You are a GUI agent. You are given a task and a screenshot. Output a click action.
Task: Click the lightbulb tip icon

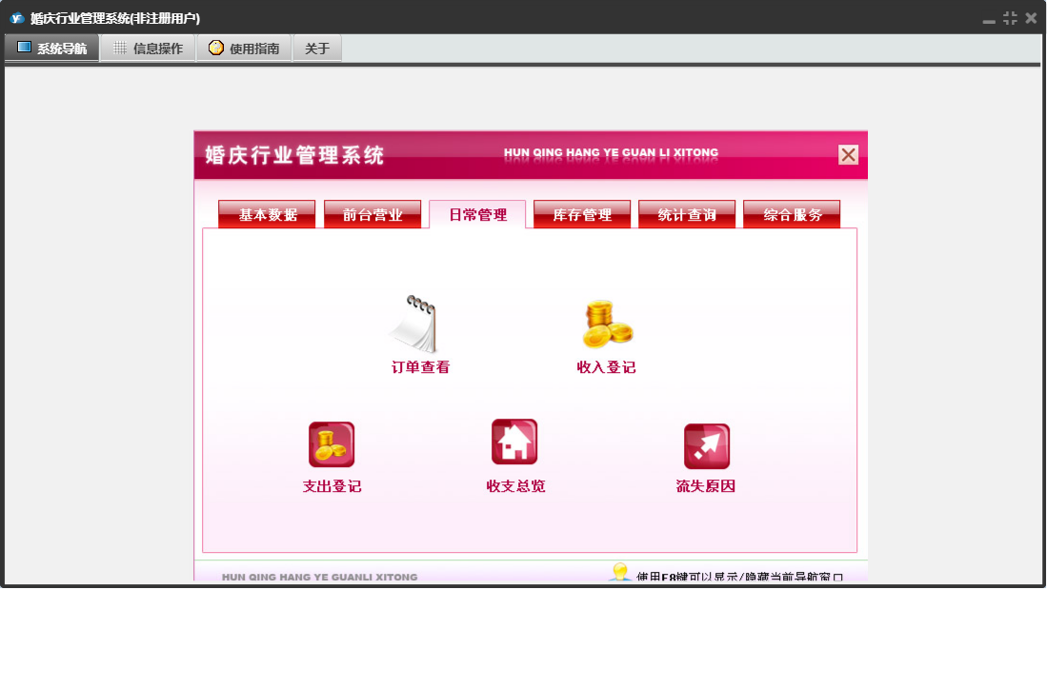pos(620,572)
